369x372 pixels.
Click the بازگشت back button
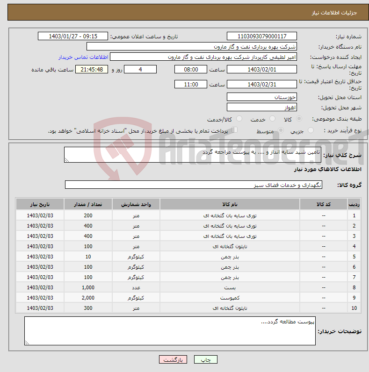point(173,359)
